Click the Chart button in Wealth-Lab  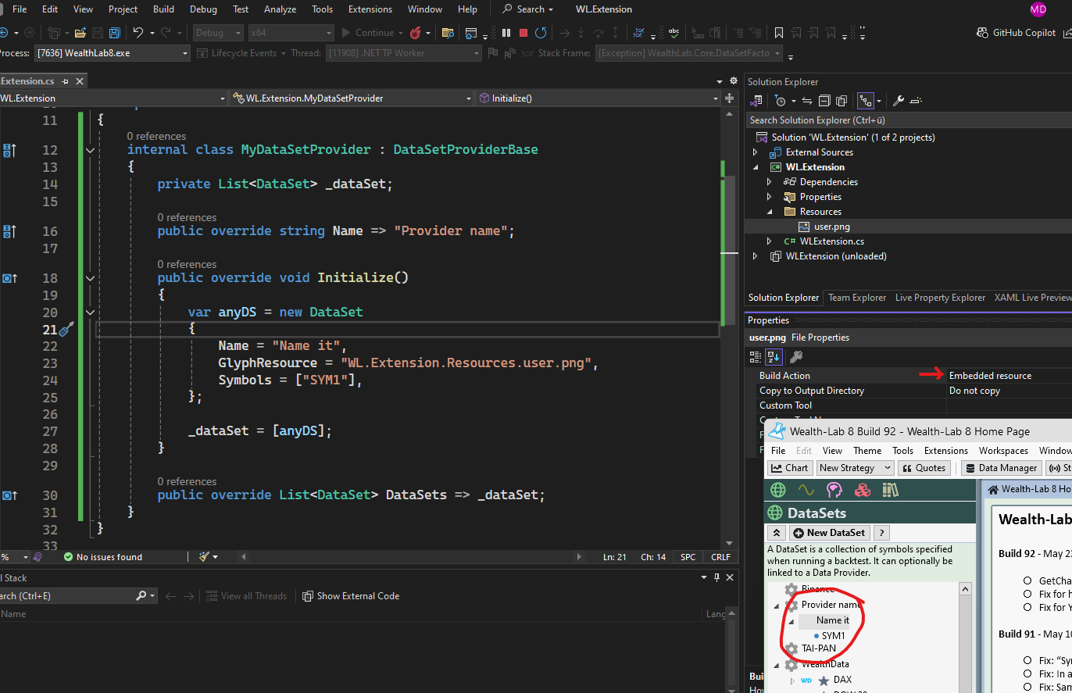pos(790,468)
